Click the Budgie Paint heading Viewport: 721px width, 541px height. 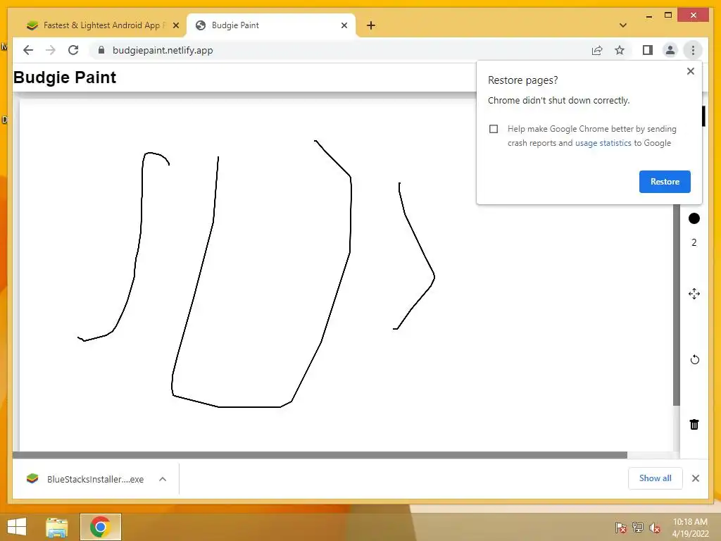[x=65, y=77]
